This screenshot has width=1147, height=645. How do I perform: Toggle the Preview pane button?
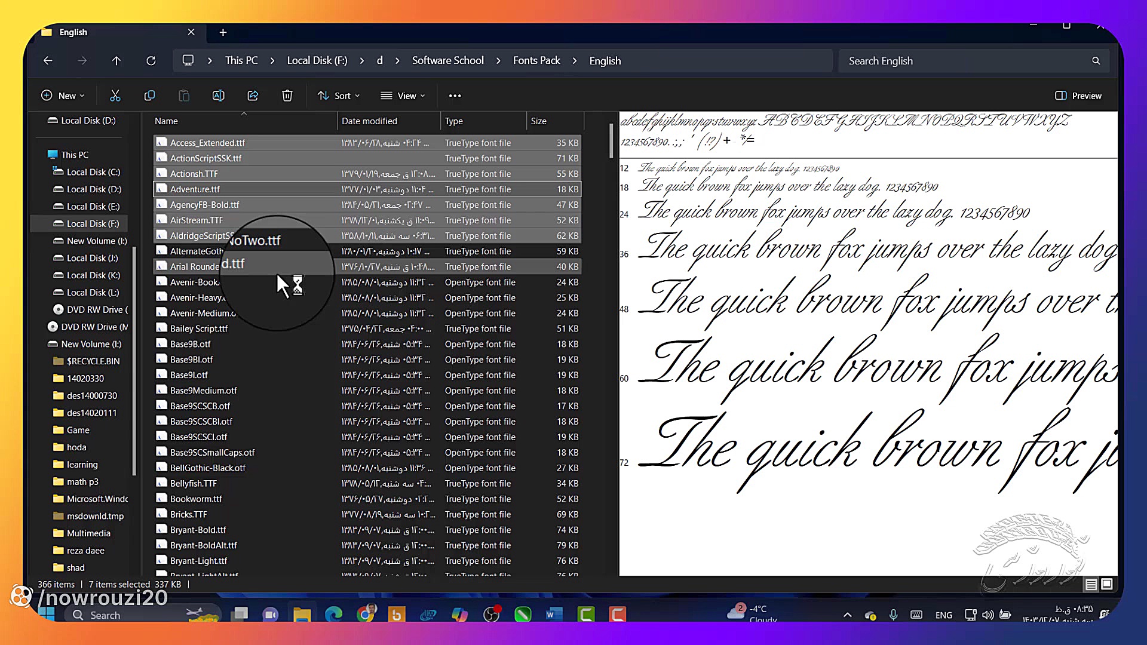1078,96
